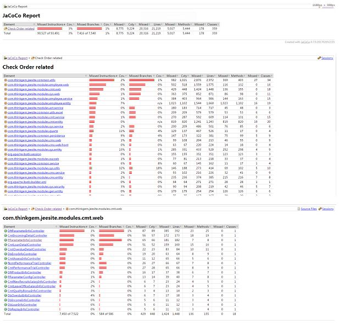Viewport: 339px width, 326px height.
Task: Open the DtsOverdueInfoController class link
Action: pos(24,295)
